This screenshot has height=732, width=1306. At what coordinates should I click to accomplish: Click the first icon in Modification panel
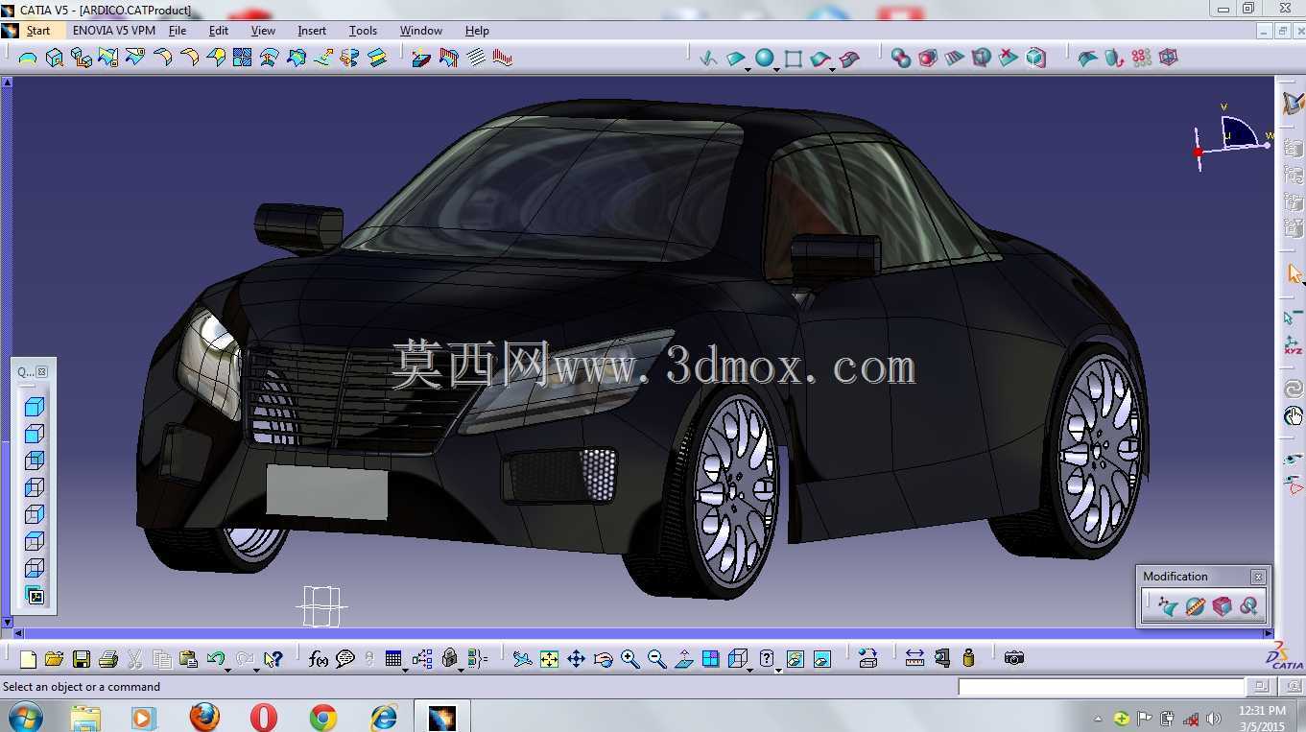(x=1167, y=606)
